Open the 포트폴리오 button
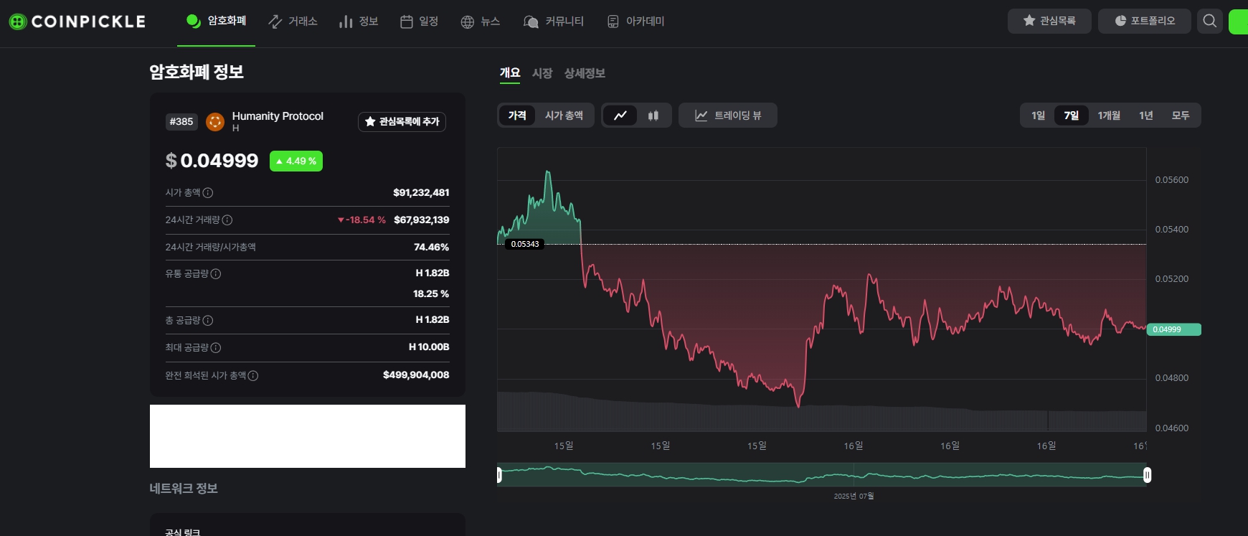The width and height of the screenshot is (1248, 536). point(1145,21)
